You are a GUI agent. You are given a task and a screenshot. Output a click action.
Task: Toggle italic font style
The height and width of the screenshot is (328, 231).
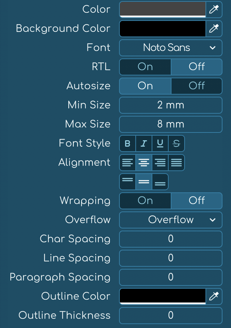pyautogui.click(x=144, y=143)
